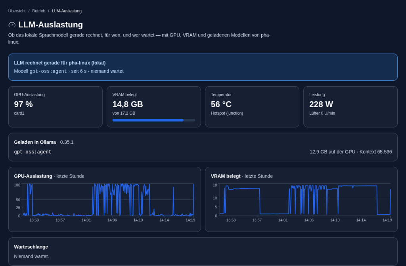The height and width of the screenshot is (266, 406).
Task: Select the banner title 'LLM rechnet gerade für pha-linux (lokal)'
Action: point(60,63)
